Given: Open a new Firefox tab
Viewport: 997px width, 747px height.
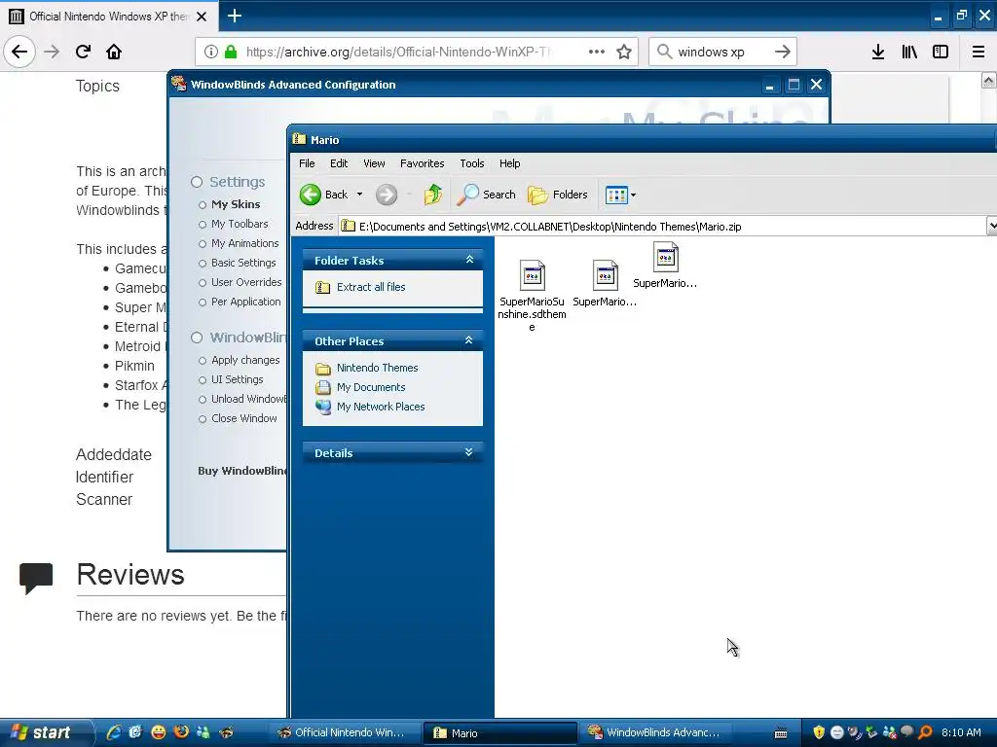Looking at the screenshot, I should tap(234, 16).
